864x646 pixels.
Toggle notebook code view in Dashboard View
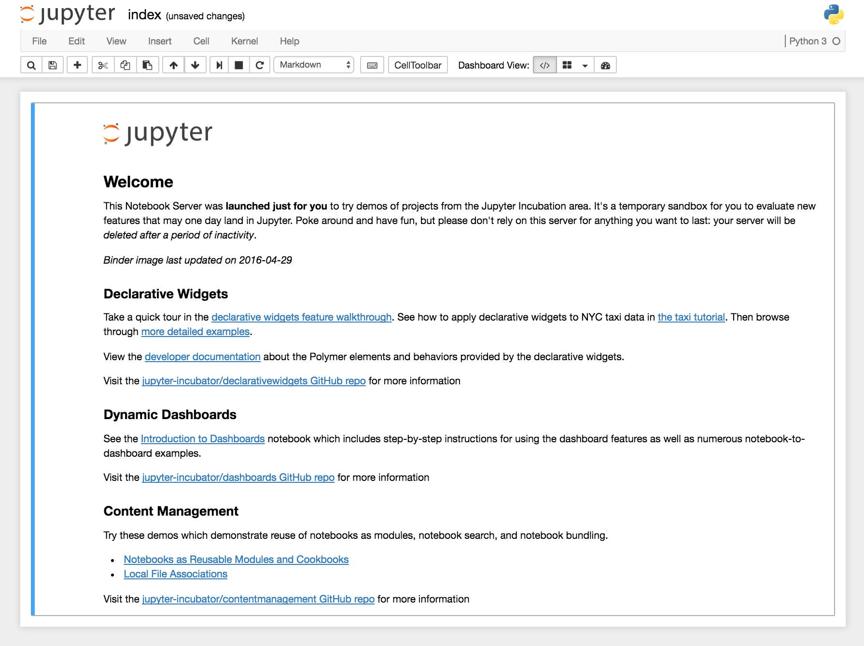pyautogui.click(x=545, y=65)
